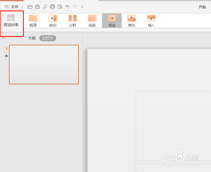211x172 pixels.
Task: Click the Open folder icon
Action: tap(30, 7)
